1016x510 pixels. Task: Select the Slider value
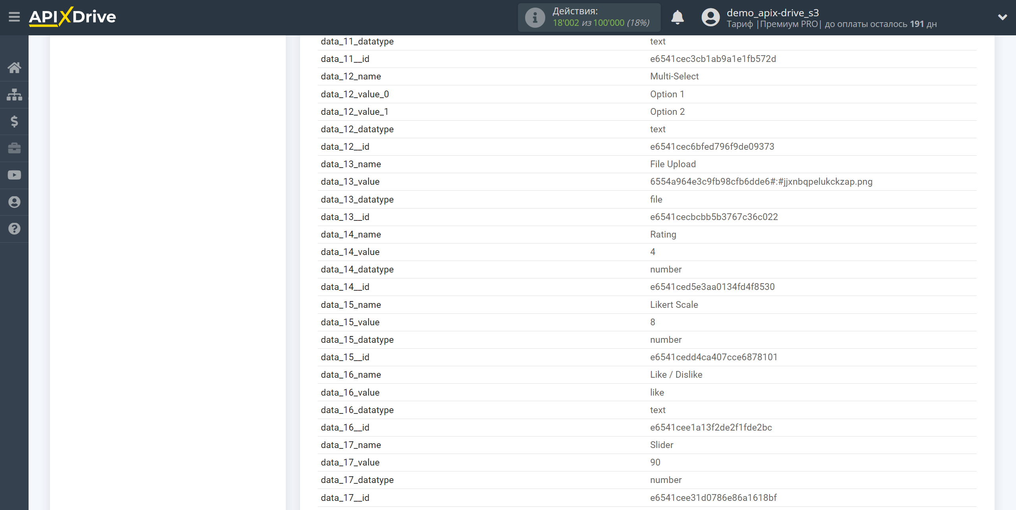click(x=662, y=445)
